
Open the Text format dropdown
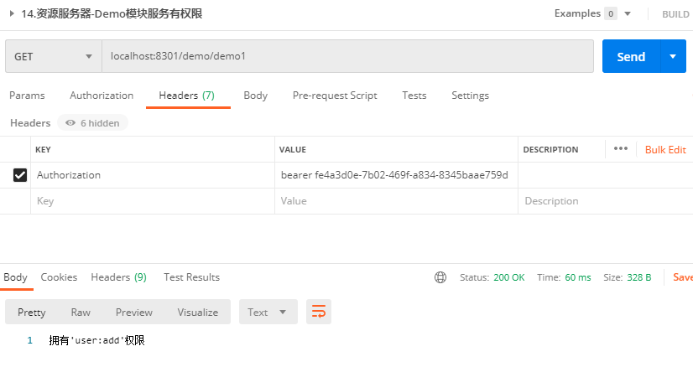[268, 313]
